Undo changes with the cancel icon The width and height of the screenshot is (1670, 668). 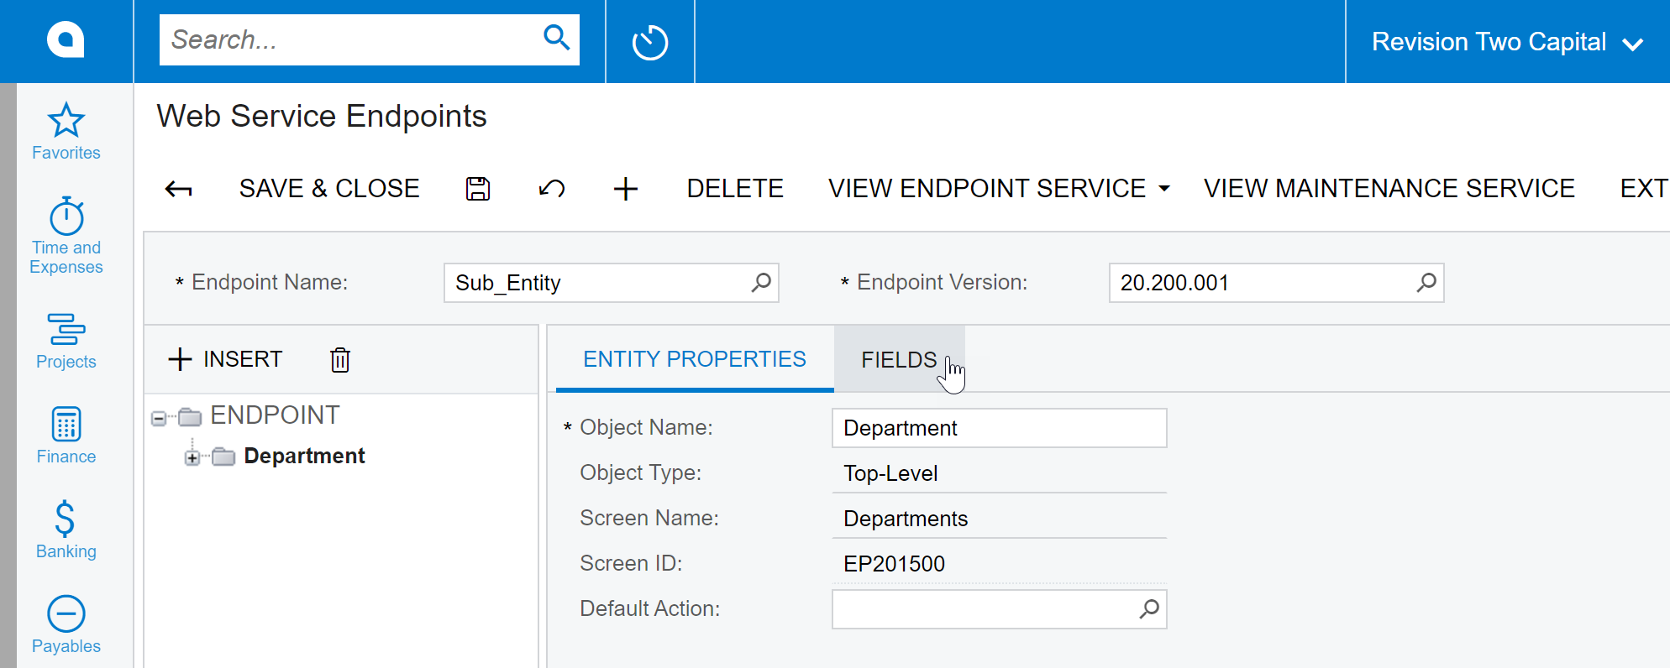coord(551,189)
